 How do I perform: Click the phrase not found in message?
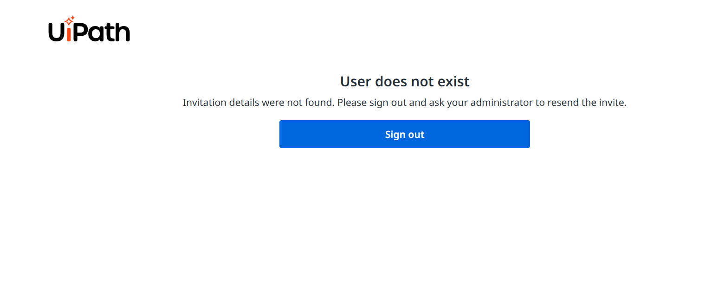(311, 103)
